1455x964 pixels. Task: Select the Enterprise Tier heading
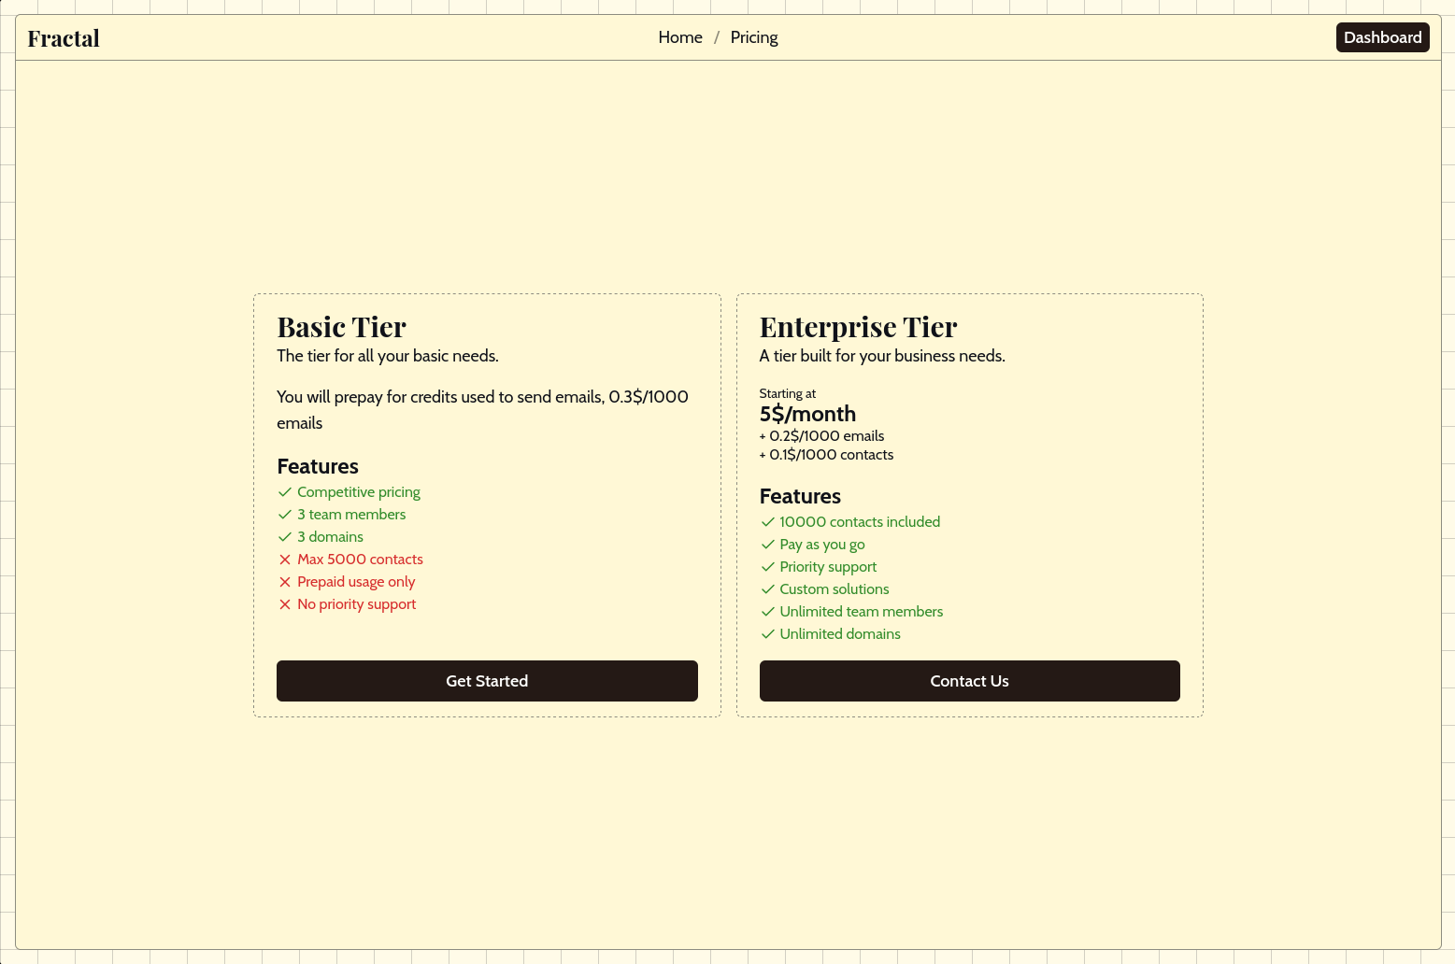[858, 327]
